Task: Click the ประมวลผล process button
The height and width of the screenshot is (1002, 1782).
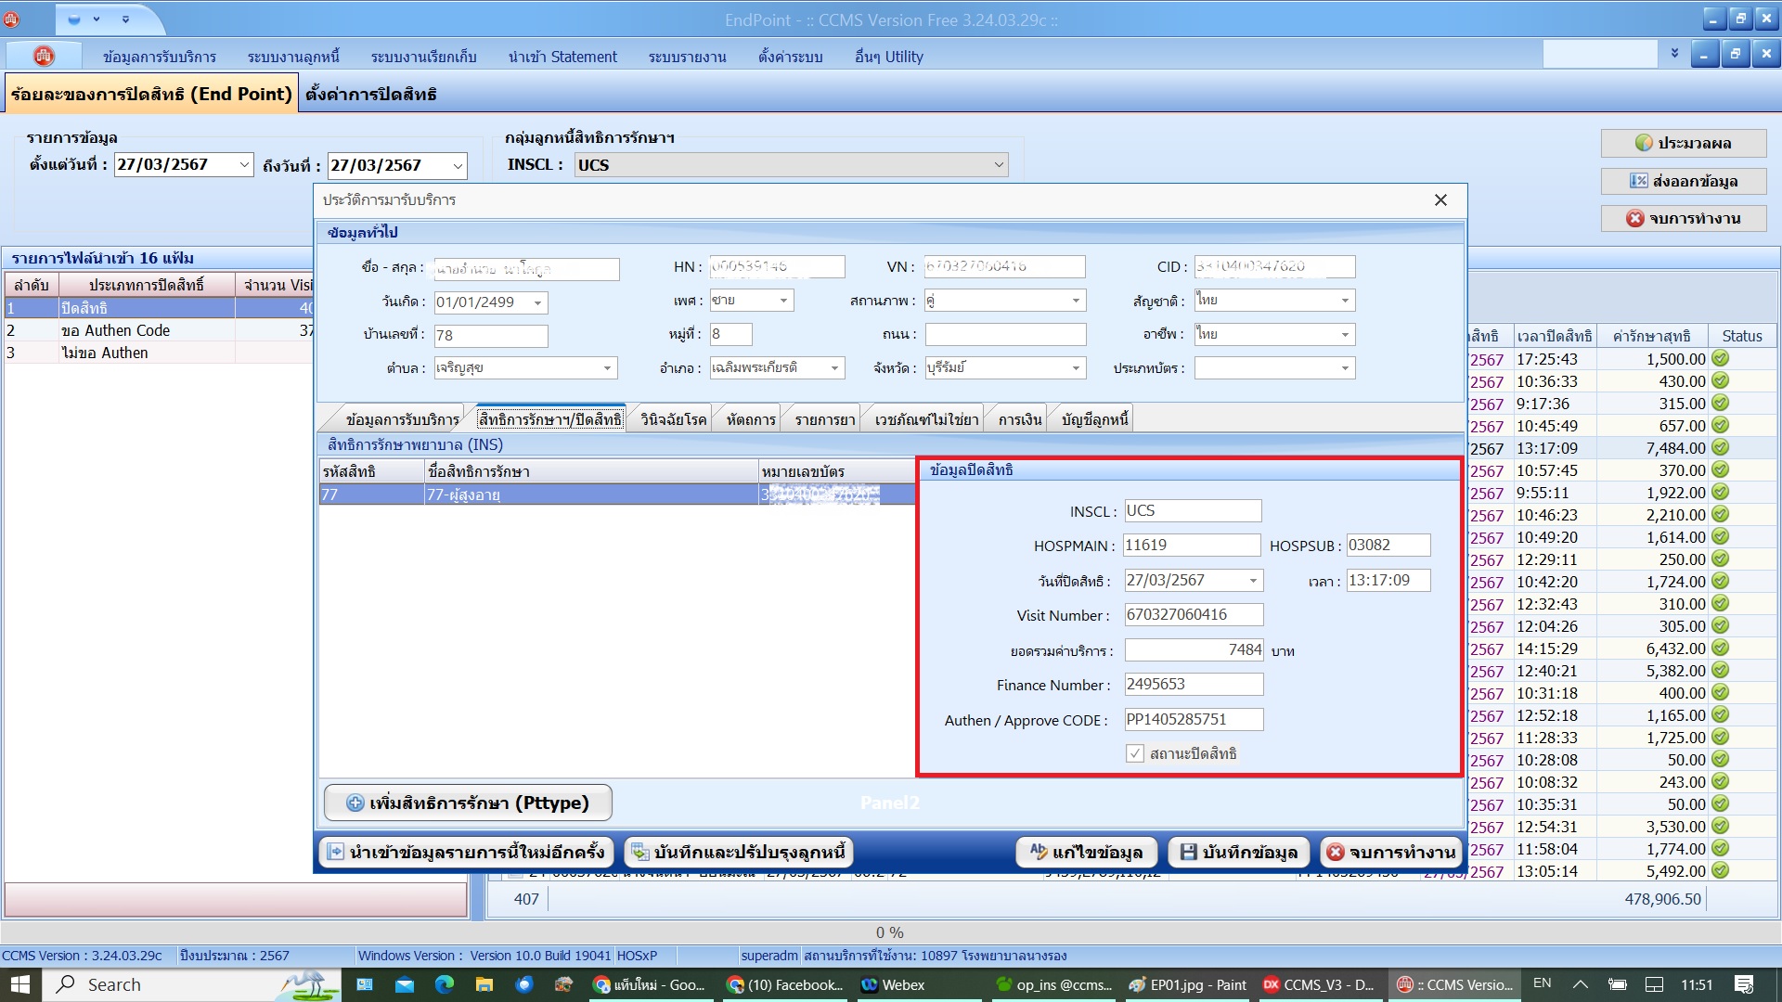Action: pyautogui.click(x=1684, y=143)
